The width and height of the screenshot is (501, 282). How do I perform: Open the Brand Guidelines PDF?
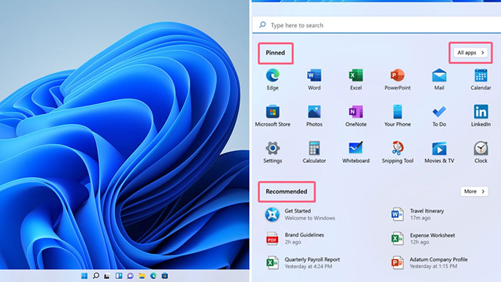(x=295, y=239)
